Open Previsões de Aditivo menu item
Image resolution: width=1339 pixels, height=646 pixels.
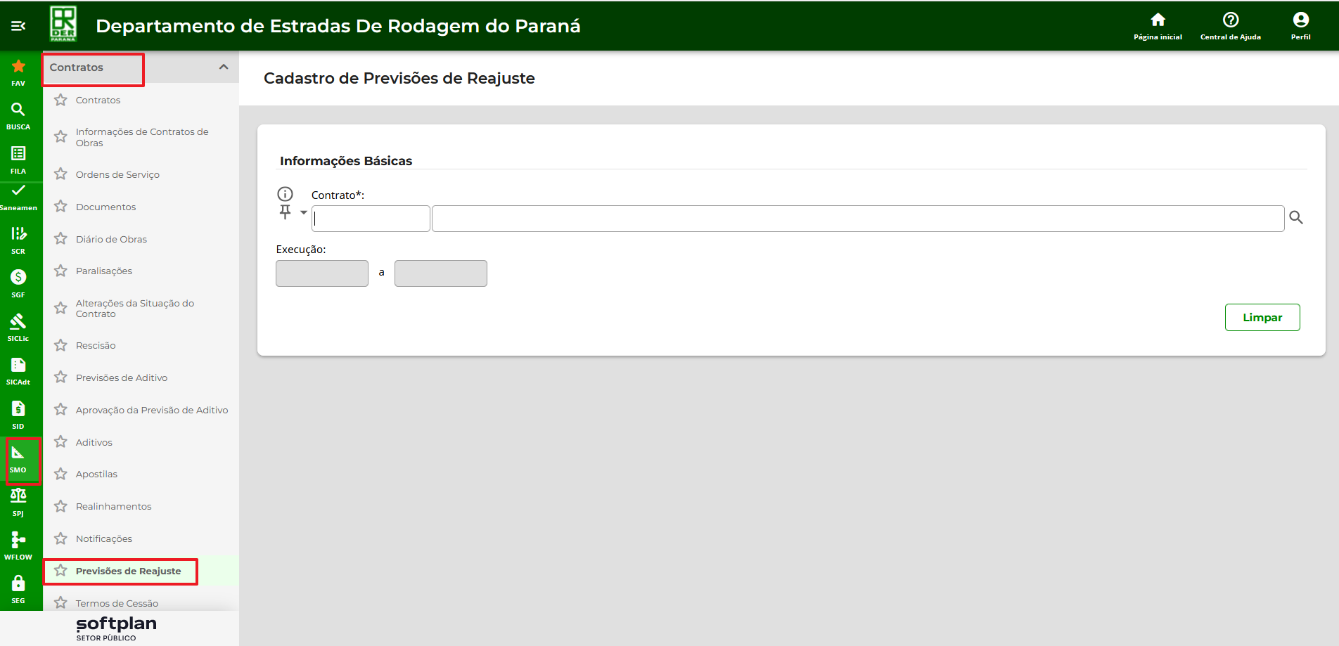click(122, 378)
